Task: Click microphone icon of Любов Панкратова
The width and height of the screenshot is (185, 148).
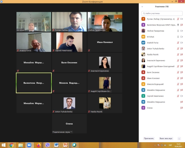Action: (178, 31)
